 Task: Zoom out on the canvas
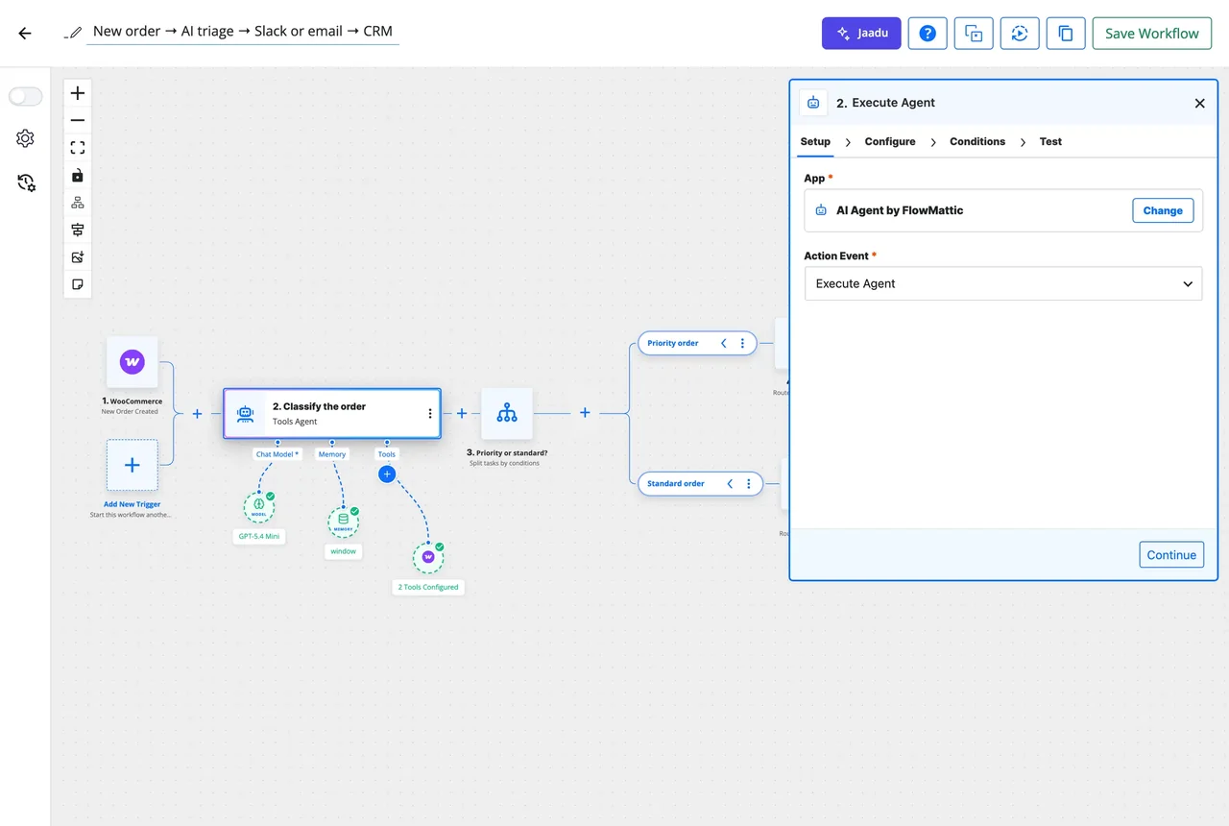pyautogui.click(x=78, y=120)
